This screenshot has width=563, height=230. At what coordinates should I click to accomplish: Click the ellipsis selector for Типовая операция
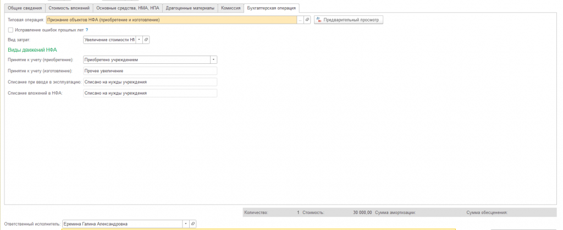coord(300,20)
